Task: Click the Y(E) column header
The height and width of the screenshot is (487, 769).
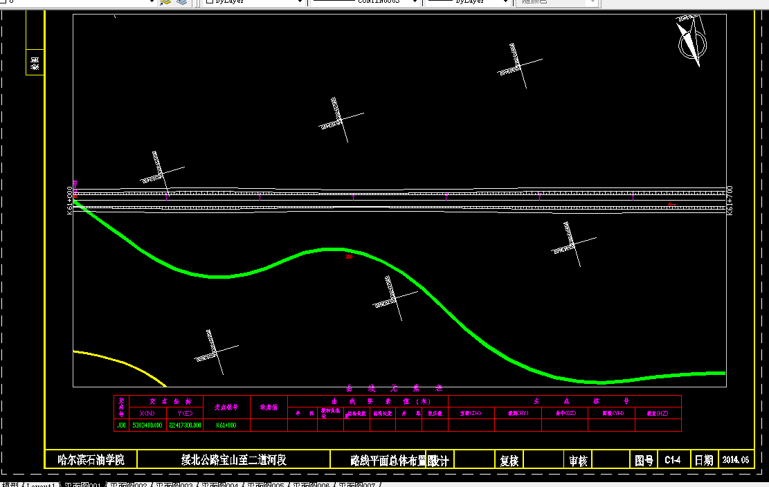Action: point(185,414)
